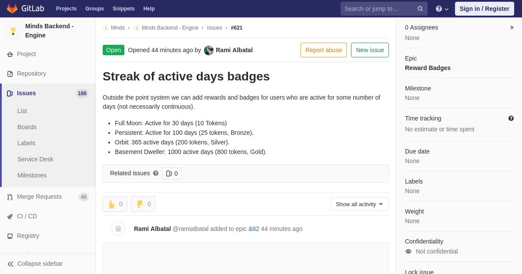Select Boards under Issues in sidebar

pyautogui.click(x=27, y=127)
